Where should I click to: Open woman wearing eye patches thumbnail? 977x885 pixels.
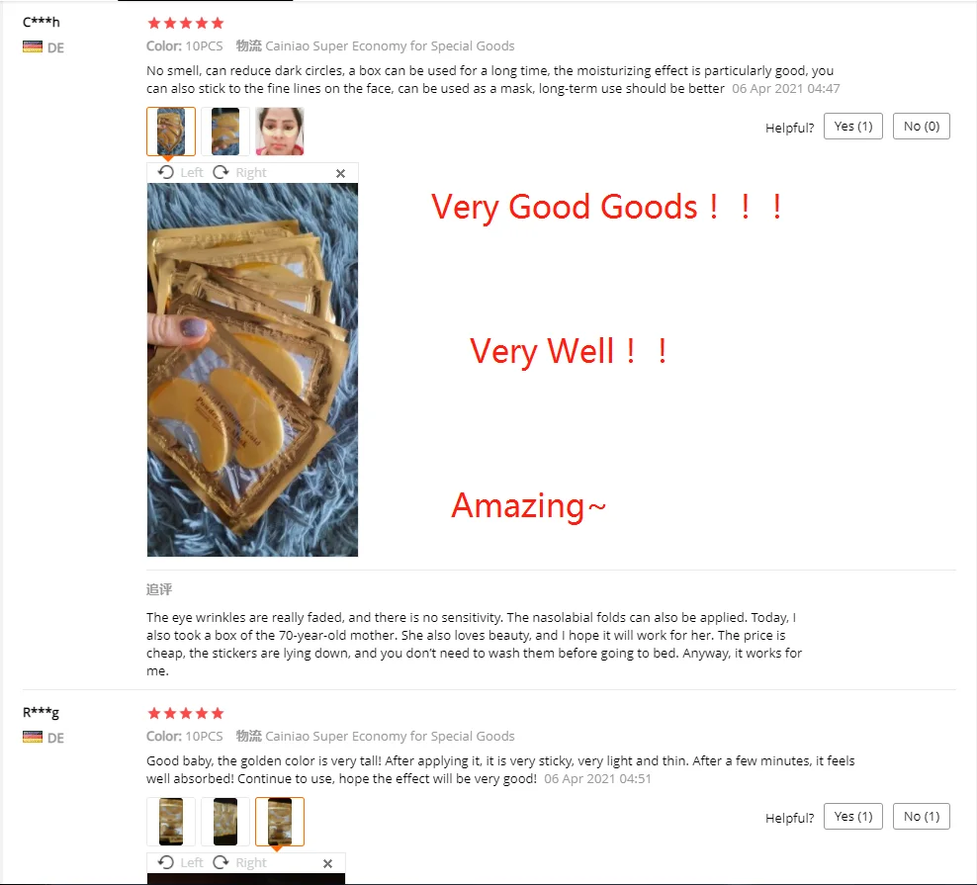coord(280,131)
